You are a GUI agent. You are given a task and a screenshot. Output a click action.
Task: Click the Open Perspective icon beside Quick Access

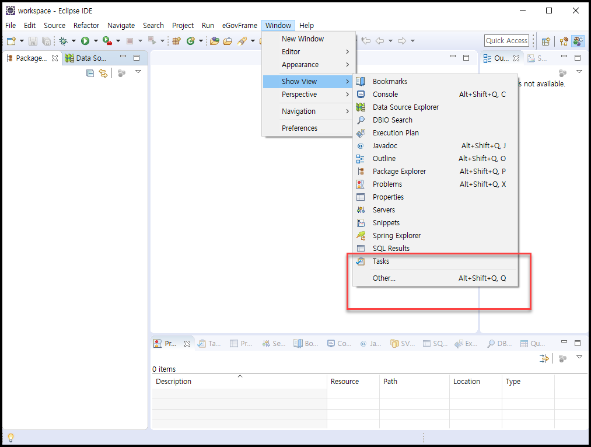[545, 41]
